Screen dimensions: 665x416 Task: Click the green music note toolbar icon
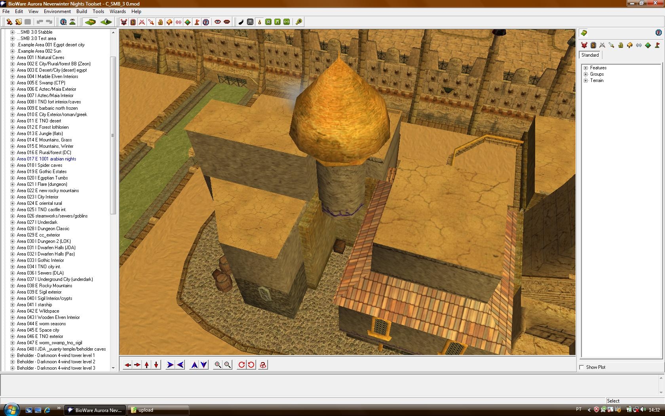pos(277,22)
